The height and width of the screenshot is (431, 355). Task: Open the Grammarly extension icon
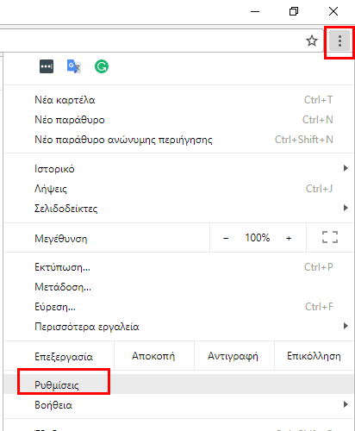[x=102, y=66]
